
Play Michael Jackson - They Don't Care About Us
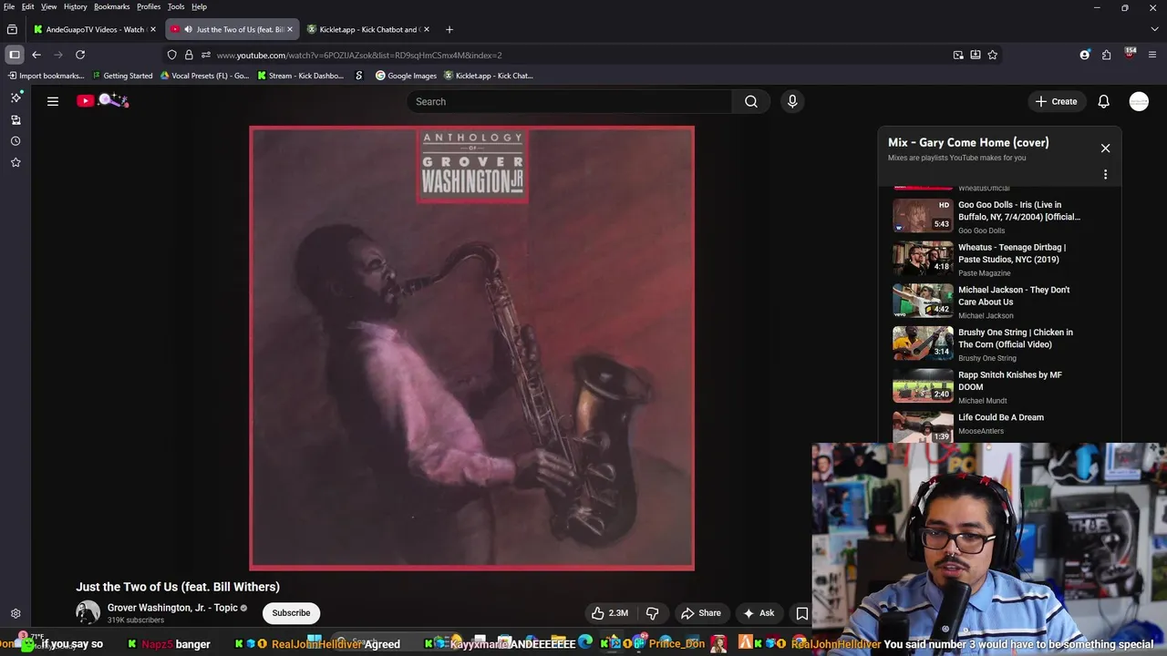998,302
